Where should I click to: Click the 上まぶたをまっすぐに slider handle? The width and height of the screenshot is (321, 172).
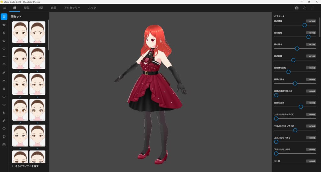[x=276, y=119]
